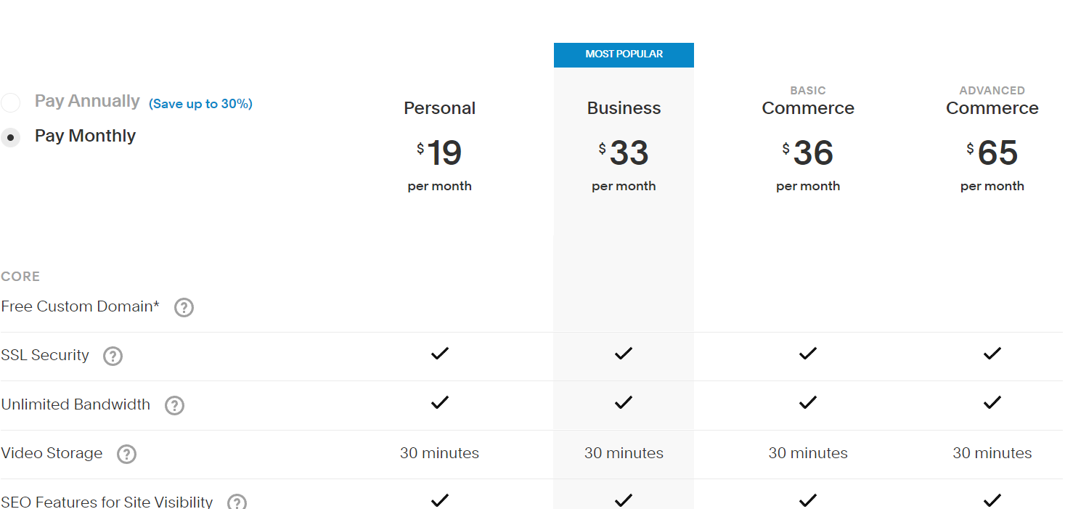Viewport: 1065px width, 509px height.
Task: Open the Unlimited Bandwidth help tooltip
Action: tap(174, 405)
